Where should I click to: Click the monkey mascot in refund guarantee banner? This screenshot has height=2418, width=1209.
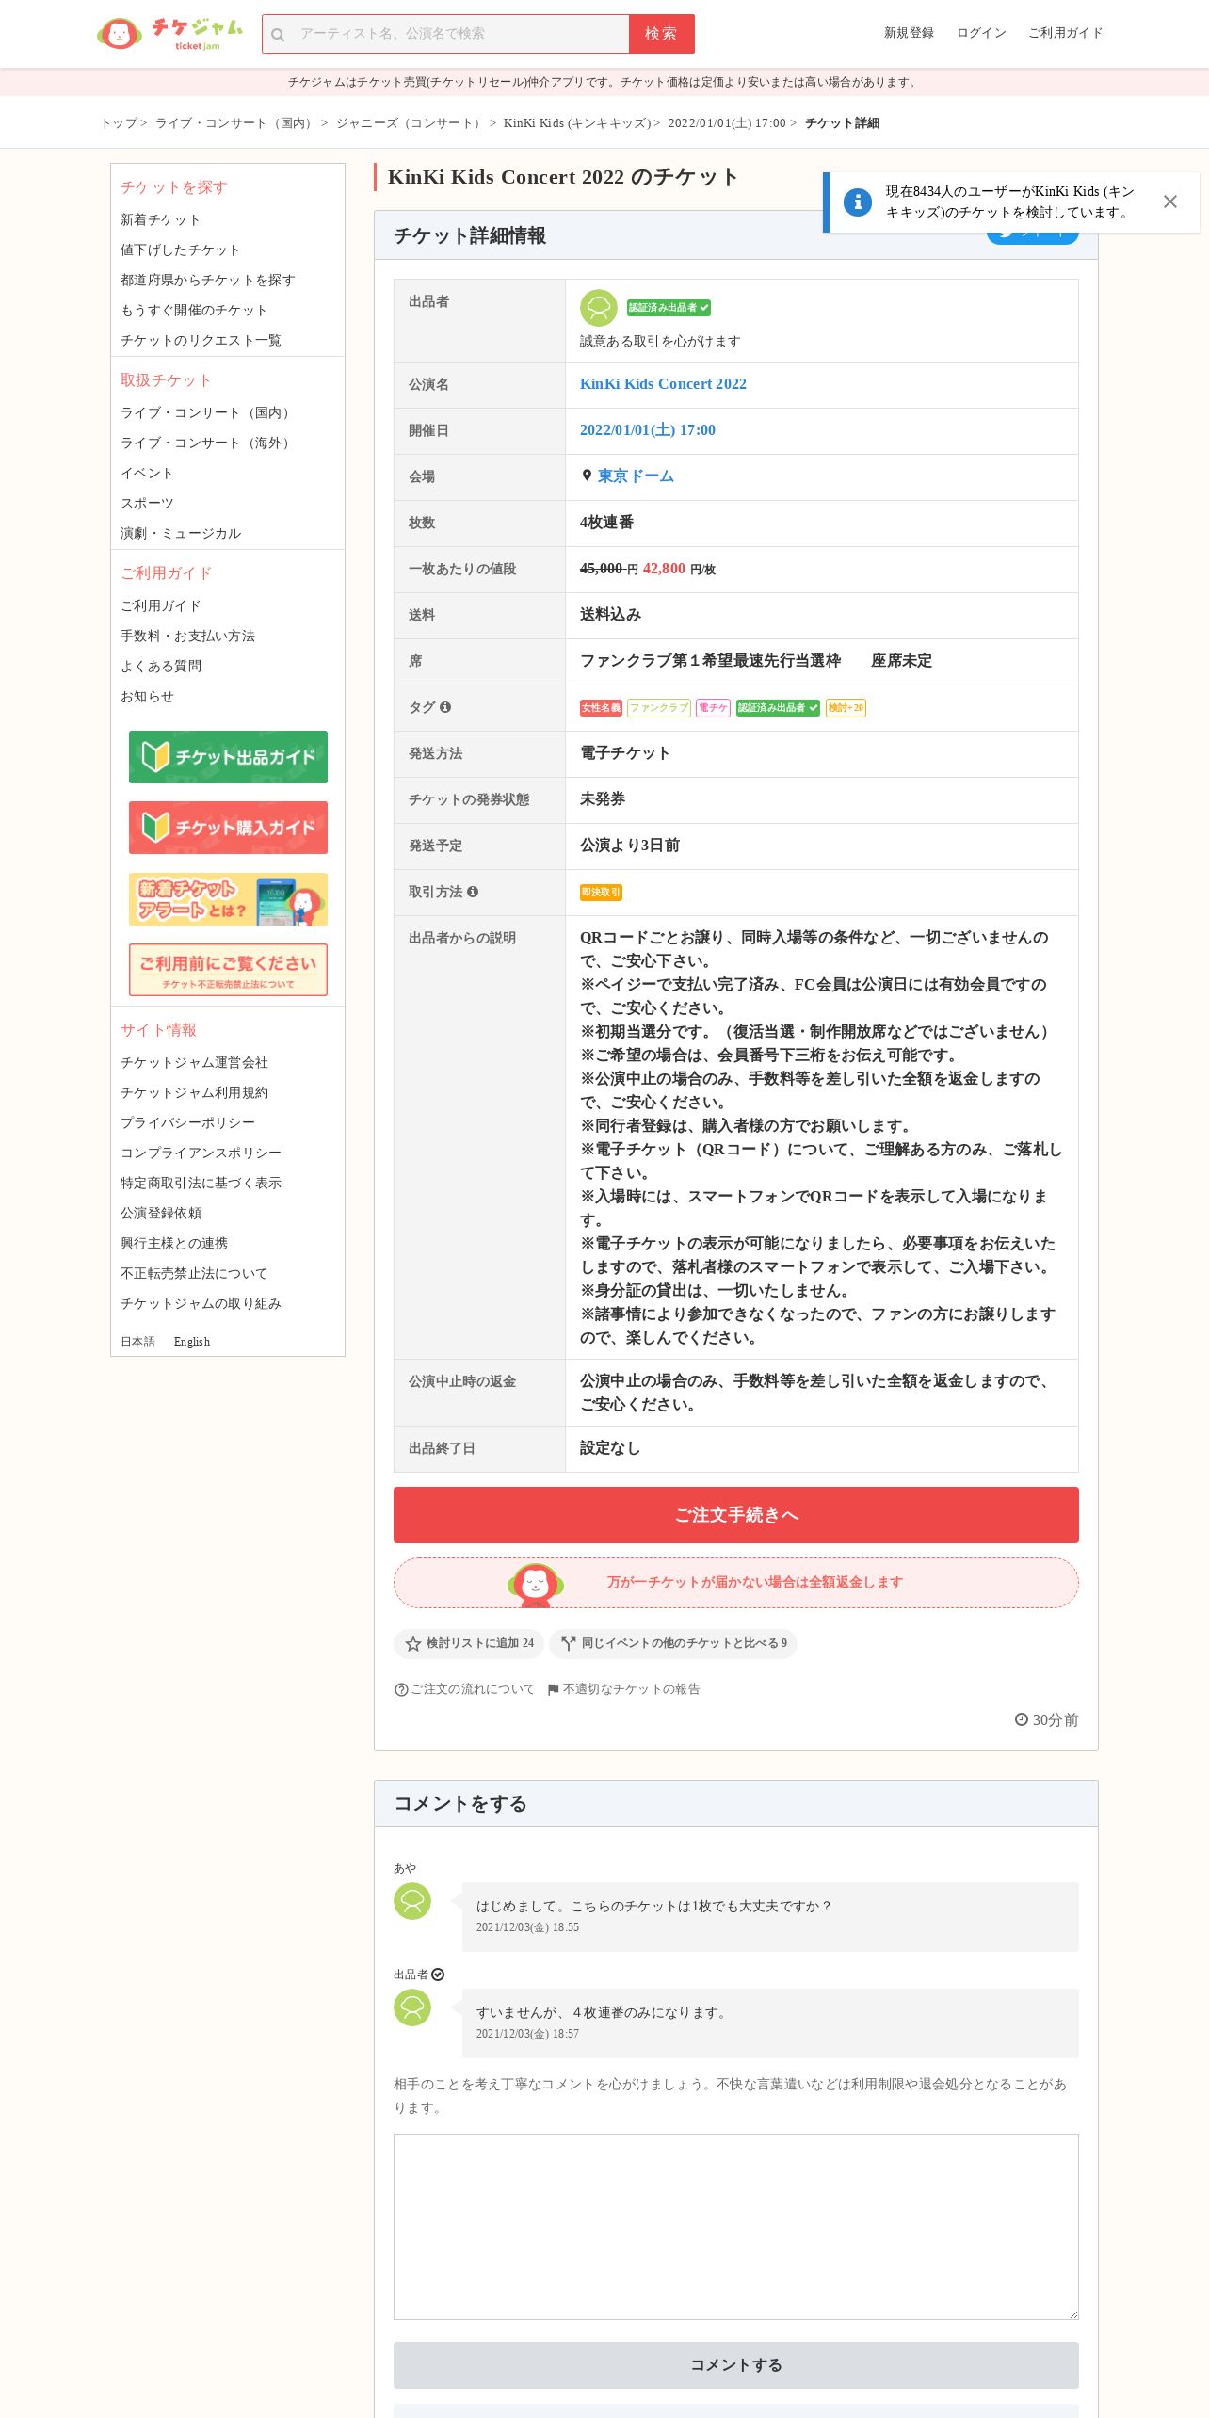(536, 1584)
